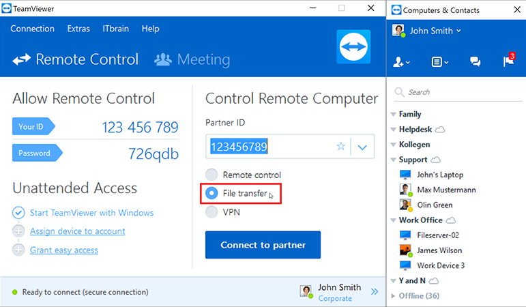Screen dimensions: 526x307
Task: Click the double chevron beside John Smith Corporate
Action: pyautogui.click(x=375, y=291)
